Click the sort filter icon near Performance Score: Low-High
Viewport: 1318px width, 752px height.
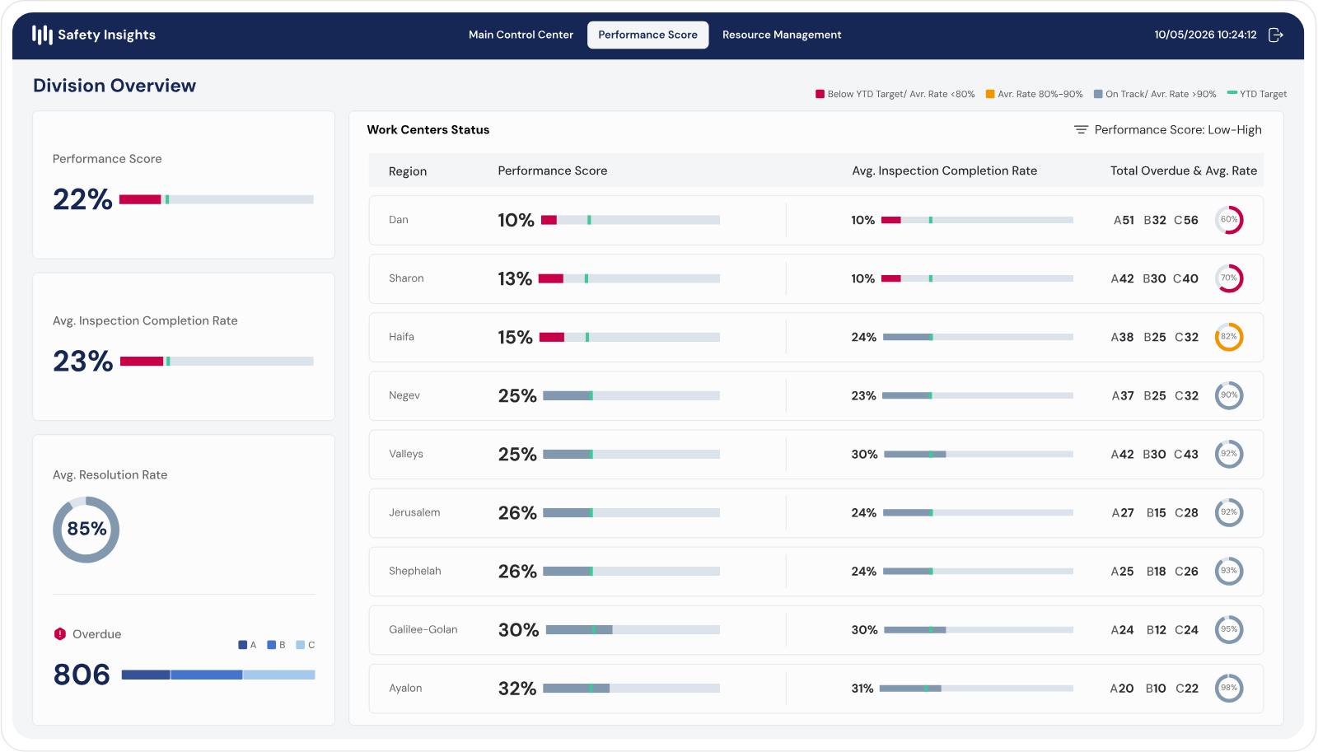pos(1081,129)
